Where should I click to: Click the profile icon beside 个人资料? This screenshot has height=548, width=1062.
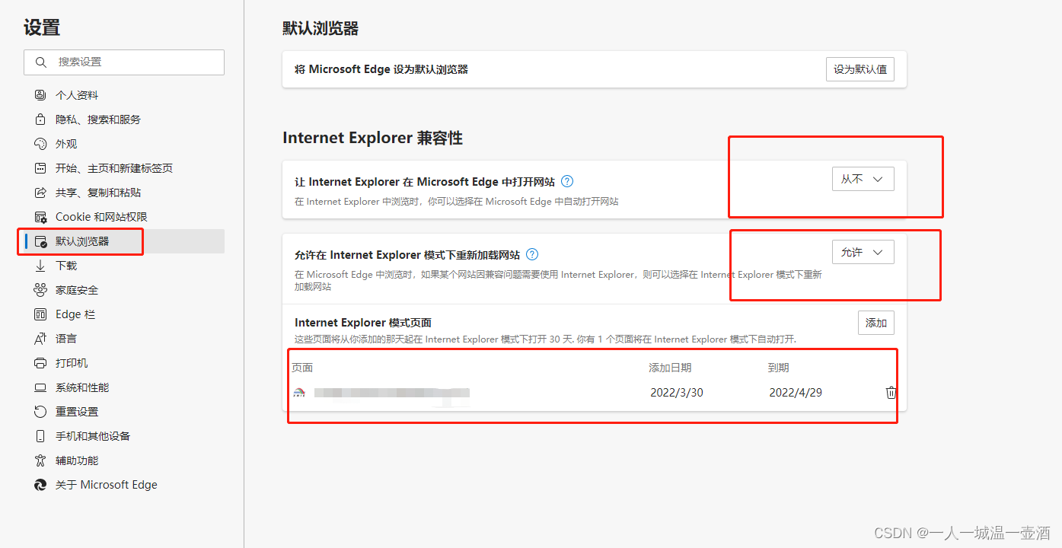pyautogui.click(x=40, y=95)
